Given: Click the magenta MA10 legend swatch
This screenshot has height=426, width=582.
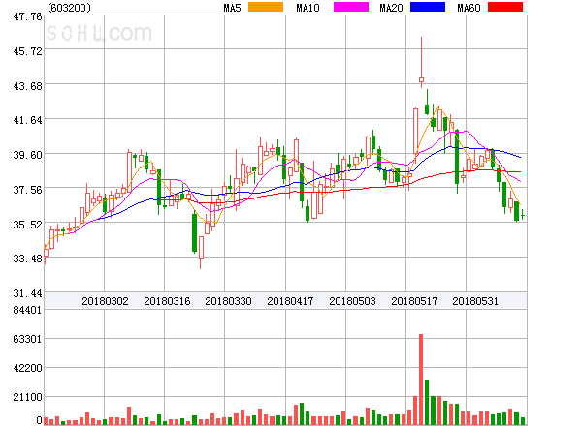Looking at the screenshot, I should [351, 7].
